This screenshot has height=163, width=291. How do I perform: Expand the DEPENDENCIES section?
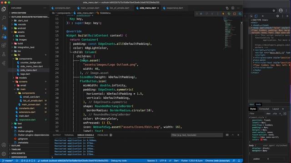pyautogui.click(x=19, y=157)
